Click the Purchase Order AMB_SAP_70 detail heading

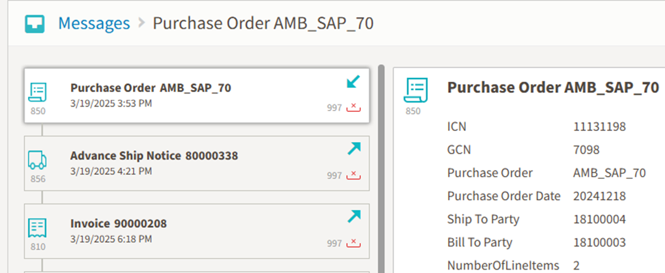coord(553,87)
